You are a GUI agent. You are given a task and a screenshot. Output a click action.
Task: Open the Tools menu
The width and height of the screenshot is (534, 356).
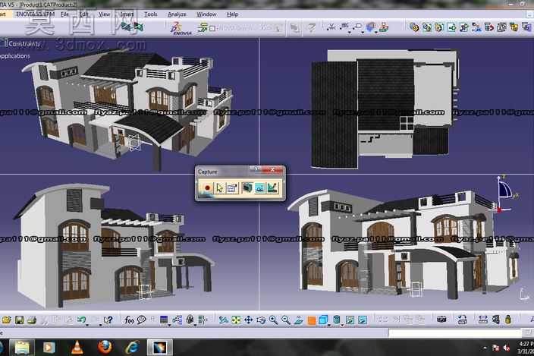(x=150, y=14)
